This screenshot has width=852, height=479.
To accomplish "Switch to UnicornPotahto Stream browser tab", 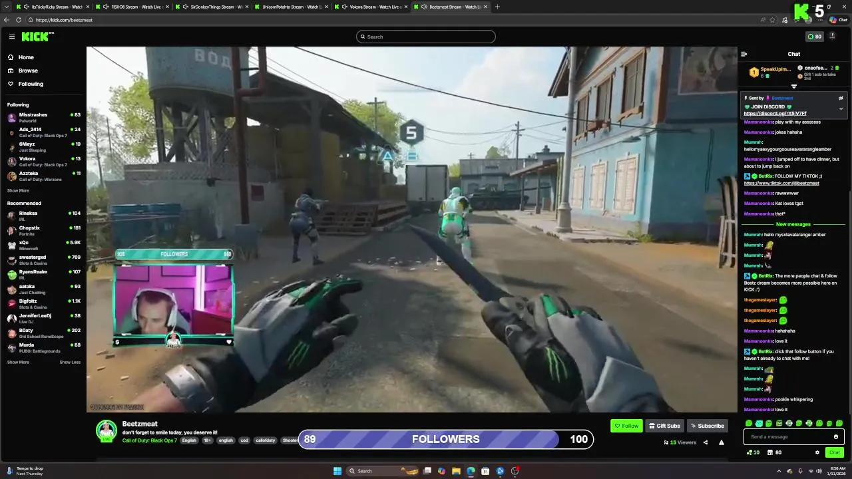I will pos(291,7).
